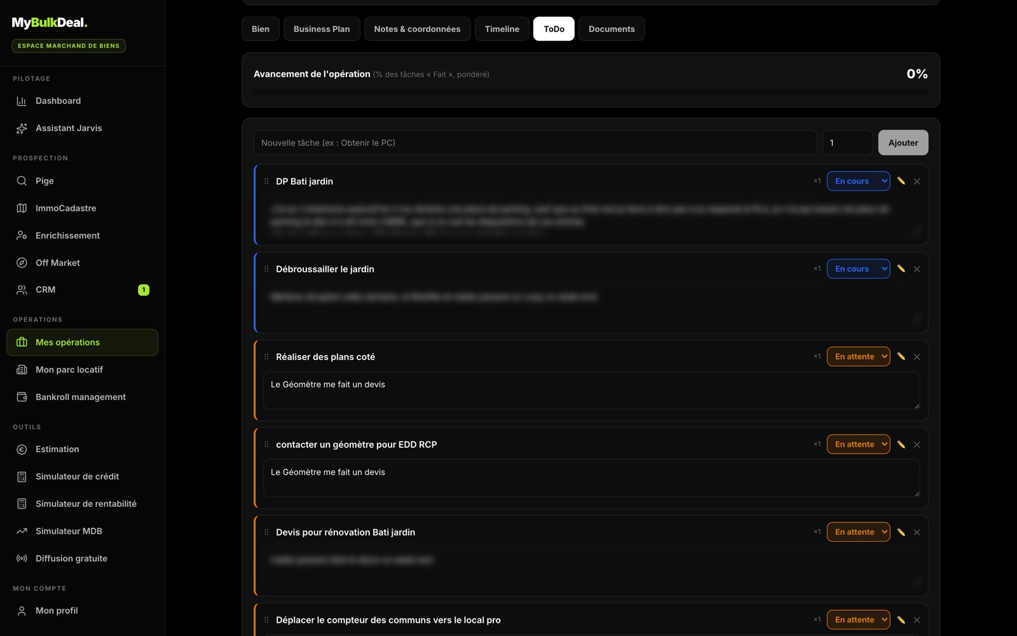Click note textarea under contacter un géomètre
1017x636 pixels.
click(591, 478)
